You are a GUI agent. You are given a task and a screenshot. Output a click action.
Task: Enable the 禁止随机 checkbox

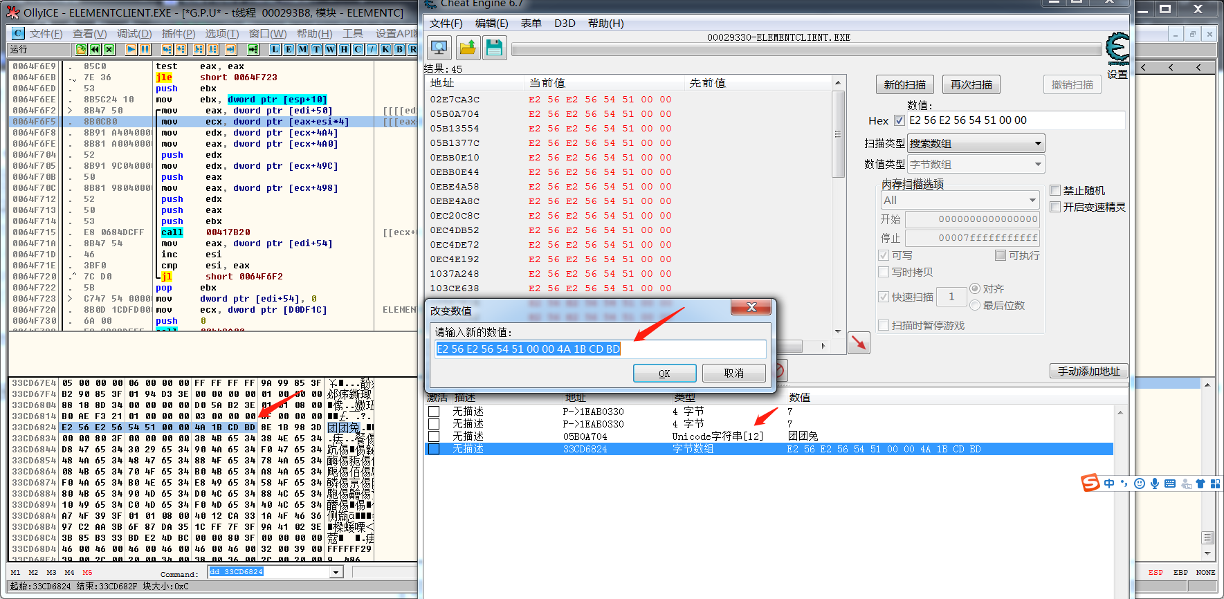point(1055,190)
